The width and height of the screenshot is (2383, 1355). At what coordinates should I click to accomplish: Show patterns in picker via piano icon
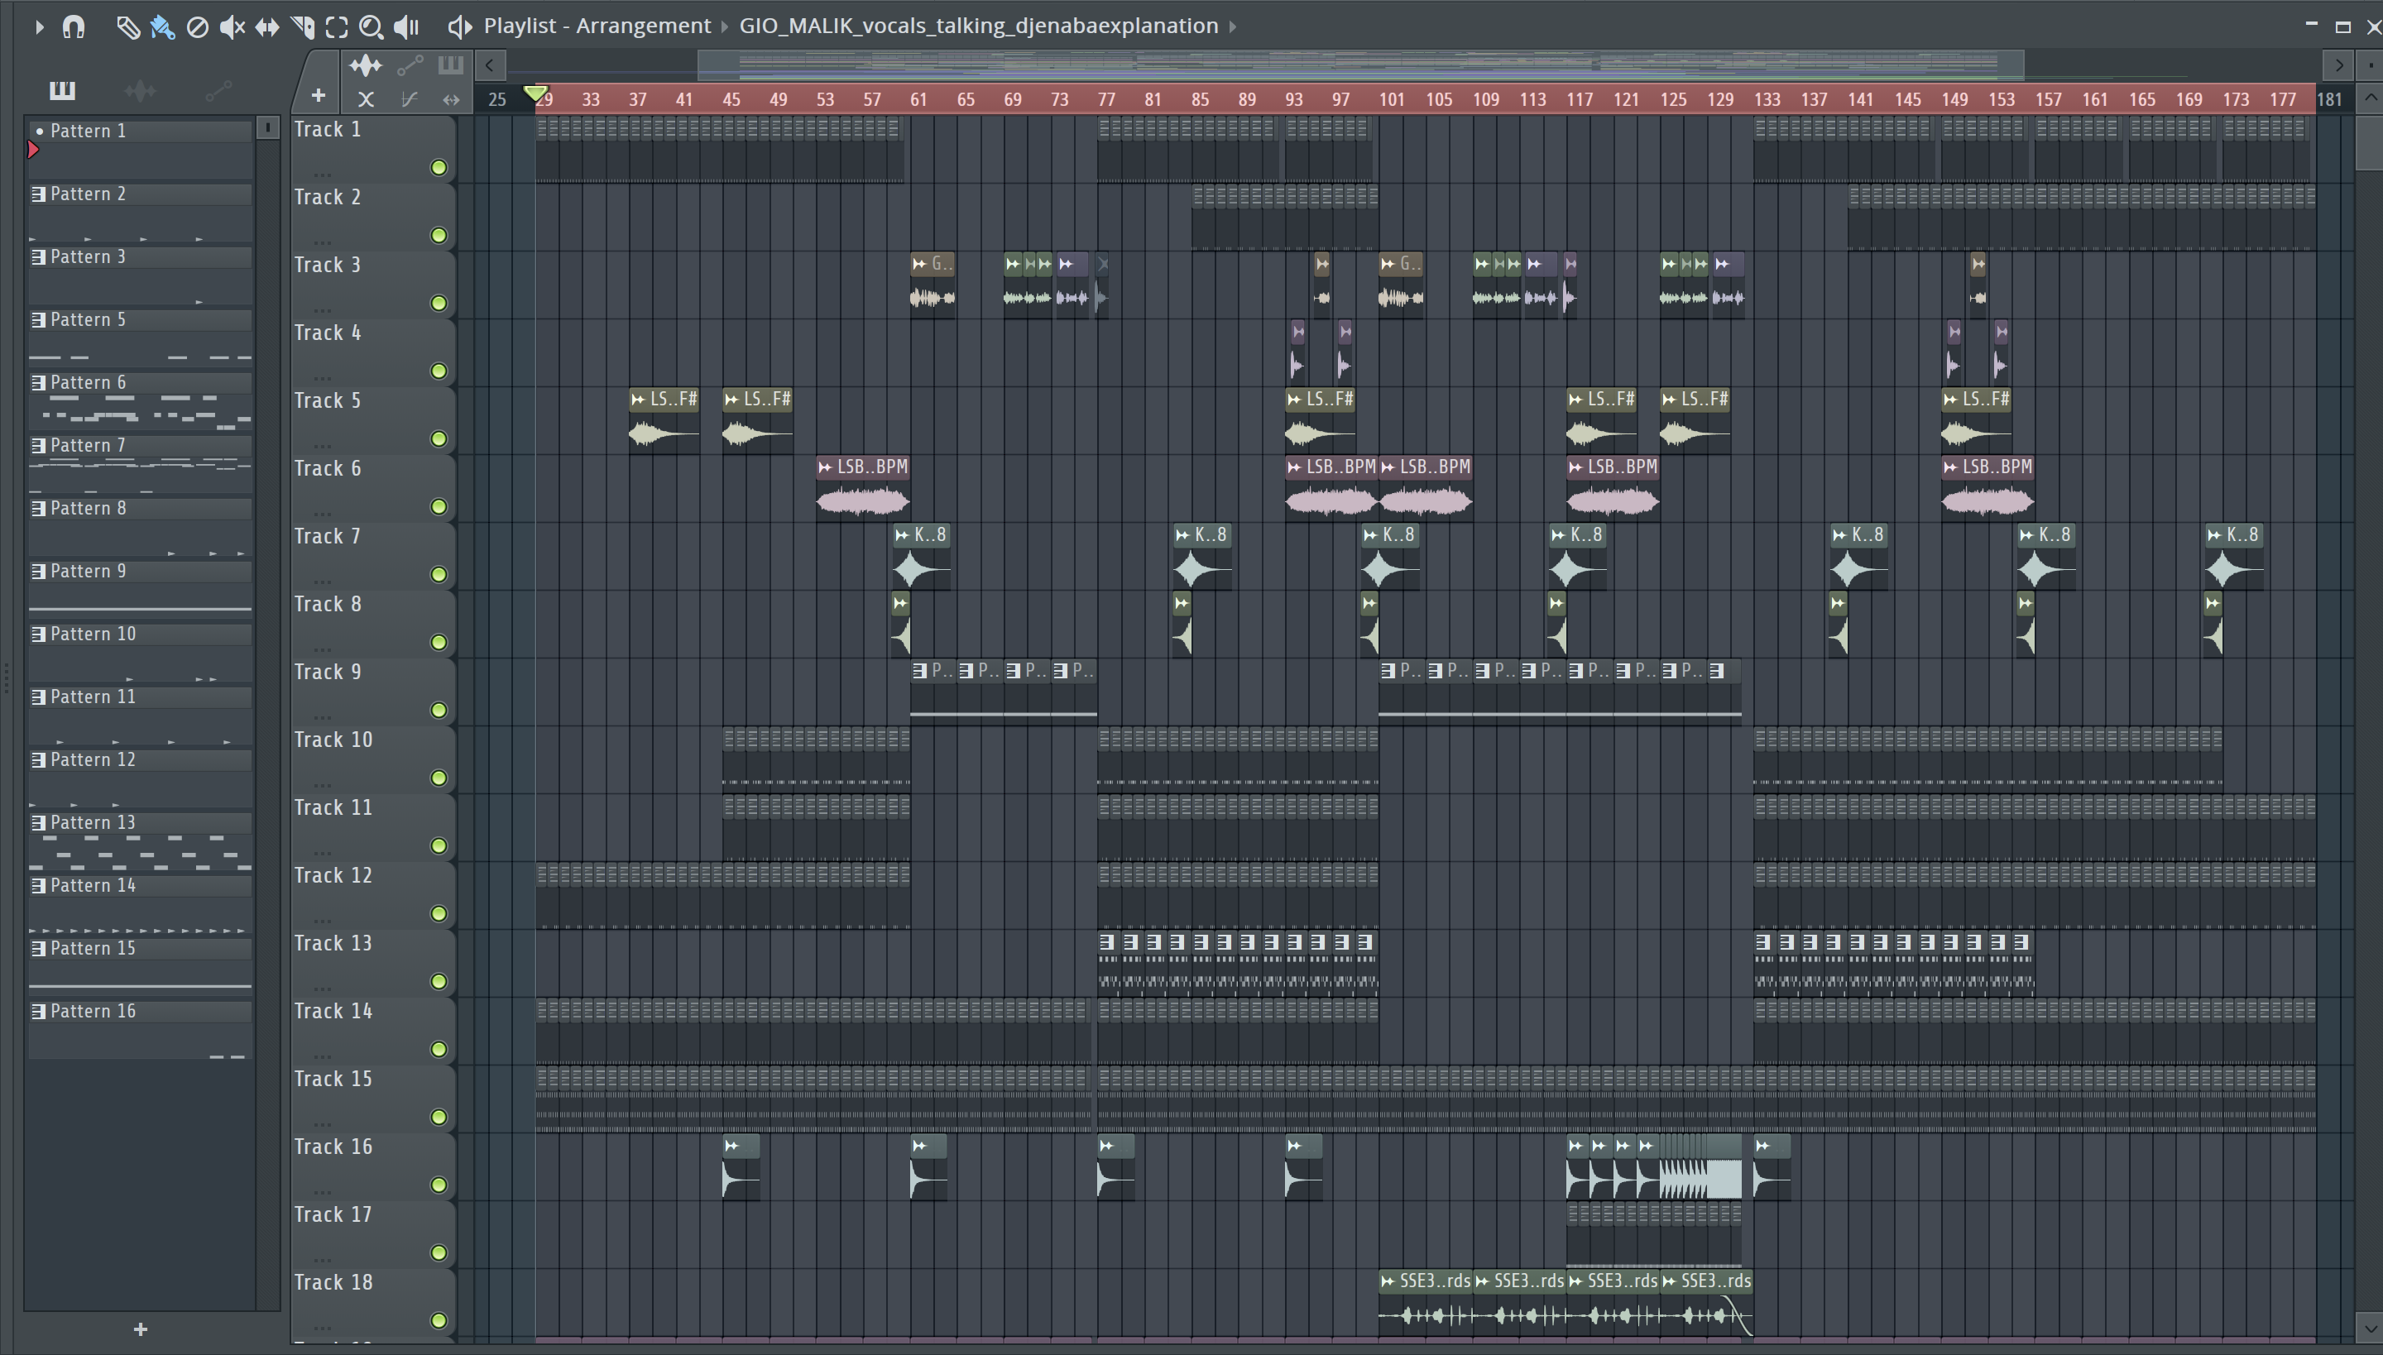click(62, 90)
